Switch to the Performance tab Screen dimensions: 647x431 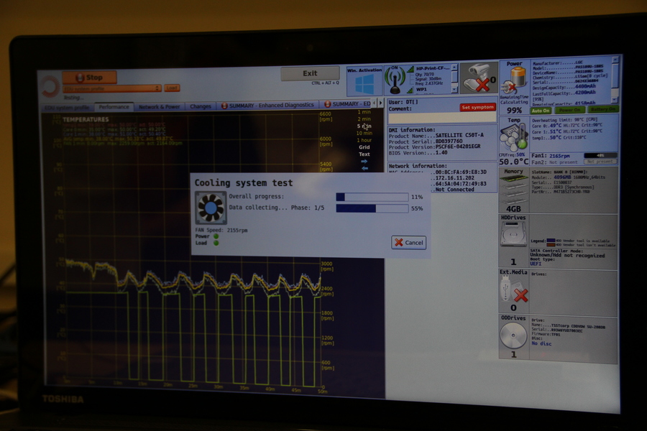114,107
